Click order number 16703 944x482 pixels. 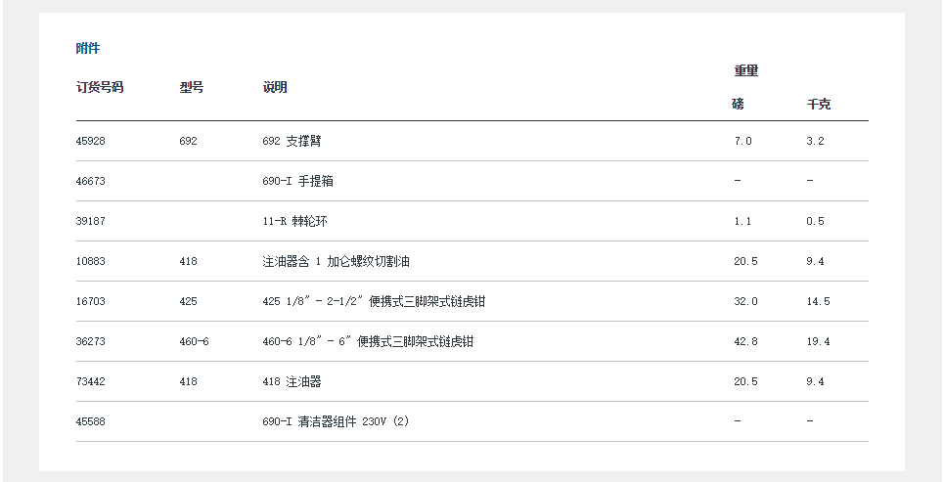click(x=90, y=301)
